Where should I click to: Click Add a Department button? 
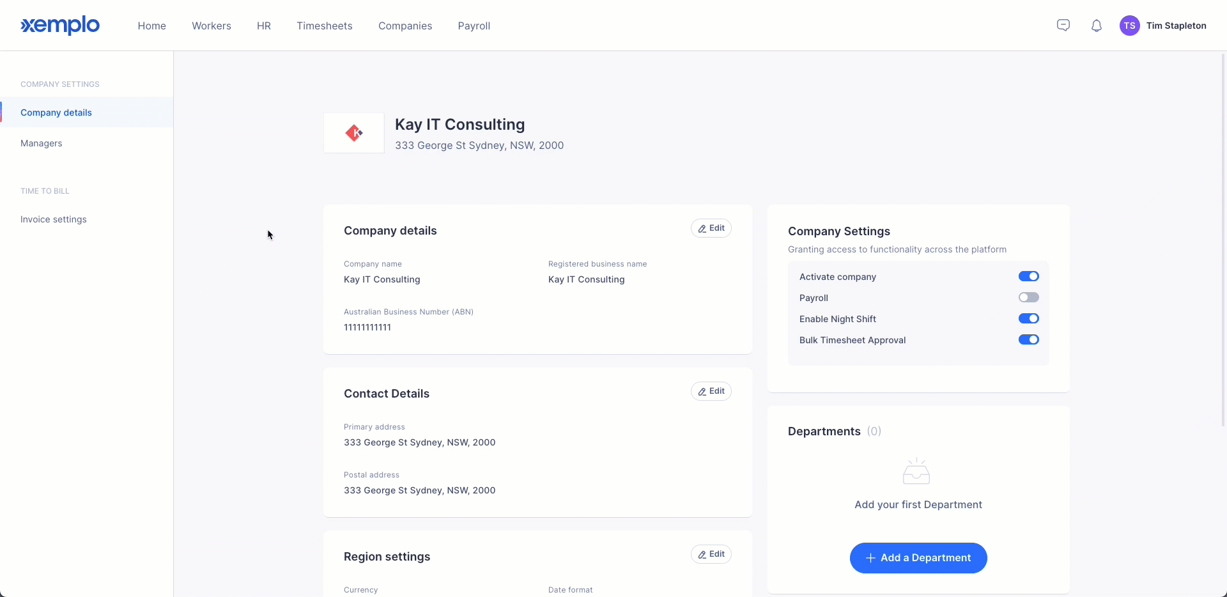pos(918,558)
